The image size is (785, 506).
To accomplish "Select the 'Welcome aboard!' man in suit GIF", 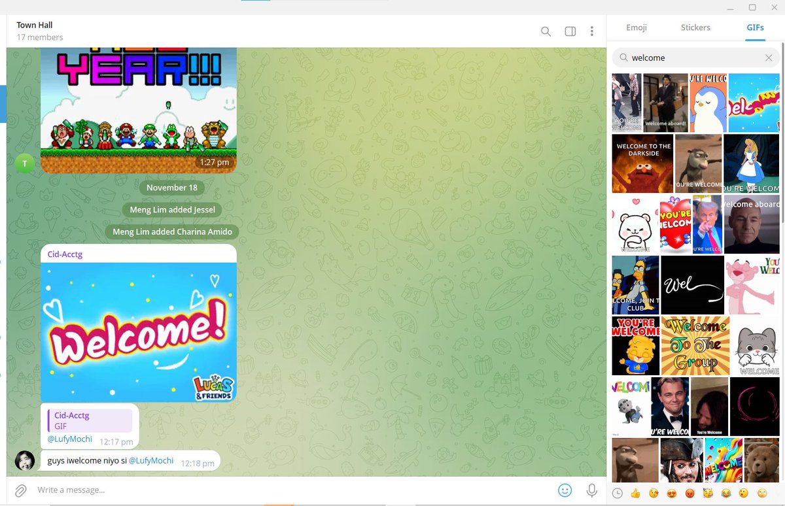I will [665, 103].
